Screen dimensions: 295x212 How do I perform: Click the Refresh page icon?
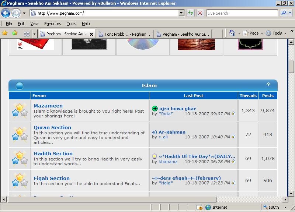(x=191, y=13)
